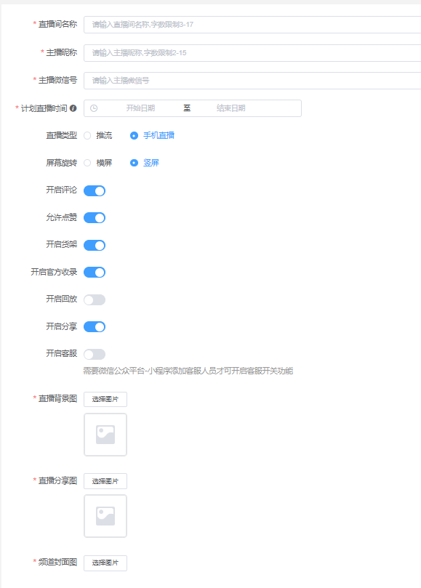Open the 结束日期 end date field
421x588 pixels.
click(x=230, y=108)
